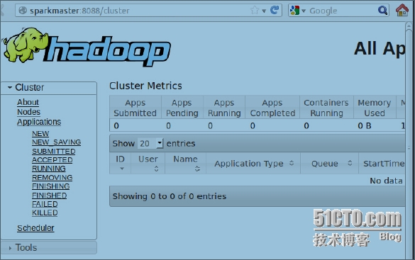Show FINISHED applications

click(x=49, y=196)
